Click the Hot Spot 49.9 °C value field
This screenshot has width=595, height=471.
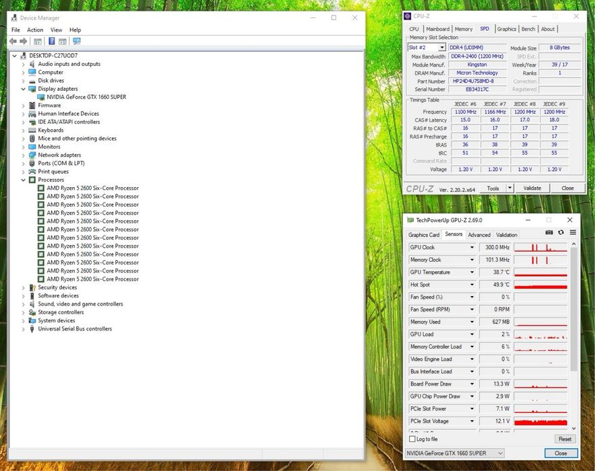pos(495,285)
